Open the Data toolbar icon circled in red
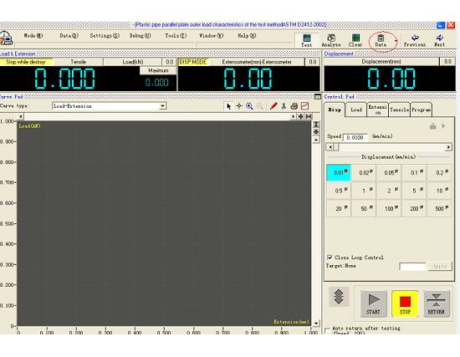Image resolution: width=460 pixels, height=357 pixels. tap(381, 40)
